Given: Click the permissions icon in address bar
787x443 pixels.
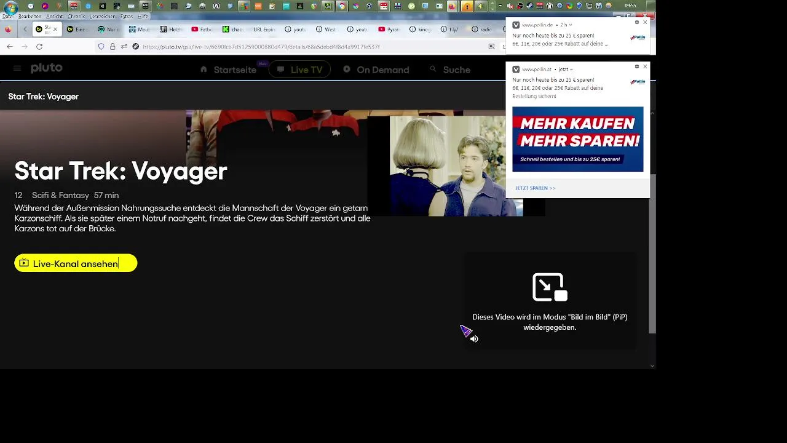Looking at the screenshot, I should coord(124,47).
